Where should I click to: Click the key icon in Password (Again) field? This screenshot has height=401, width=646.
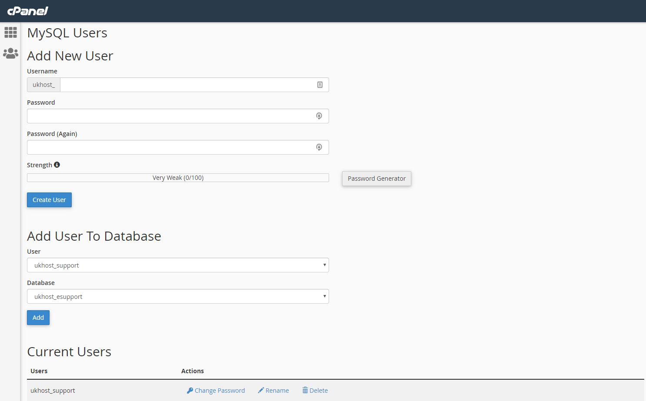point(319,147)
